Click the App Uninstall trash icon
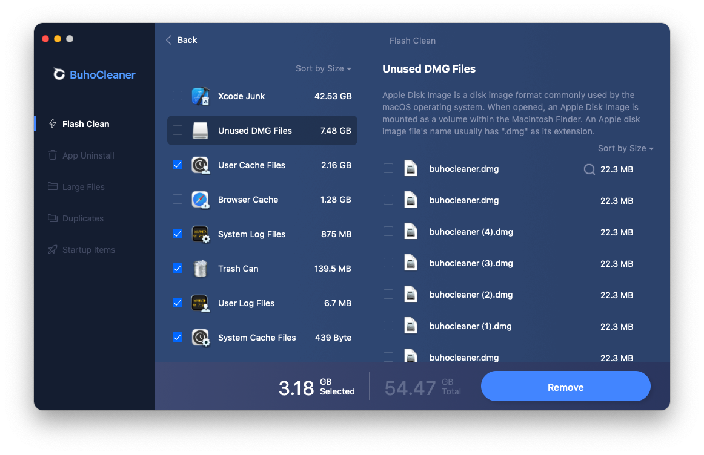The width and height of the screenshot is (704, 455). pyautogui.click(x=53, y=155)
